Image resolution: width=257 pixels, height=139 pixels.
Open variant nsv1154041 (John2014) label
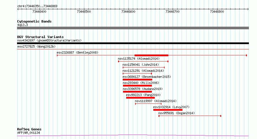click(141, 65)
